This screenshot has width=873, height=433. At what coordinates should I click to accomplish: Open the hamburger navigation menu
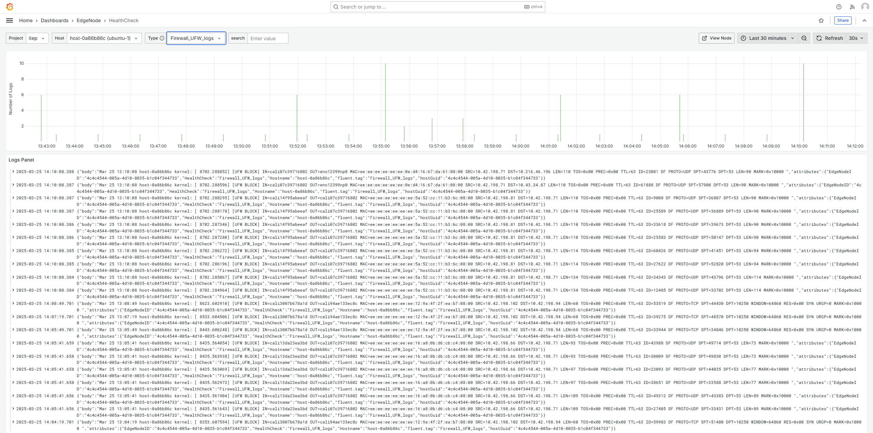coord(10,20)
